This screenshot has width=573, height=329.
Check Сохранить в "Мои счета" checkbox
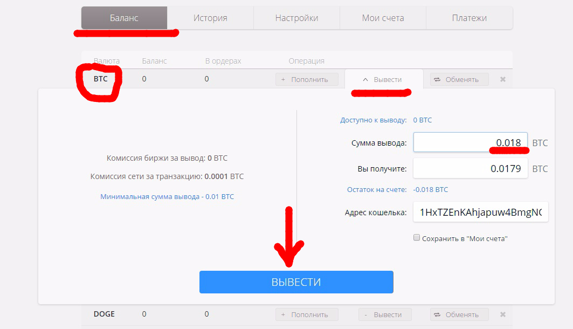pos(417,238)
